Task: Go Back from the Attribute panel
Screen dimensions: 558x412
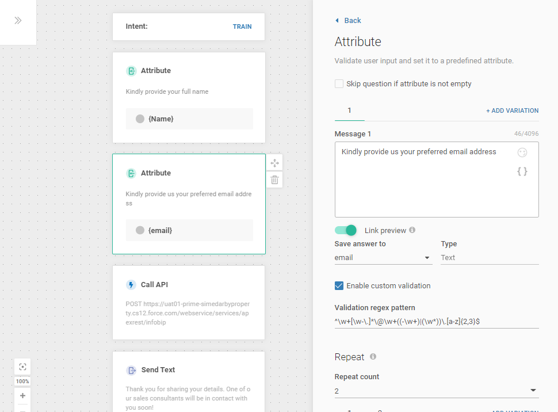Action: (x=348, y=21)
